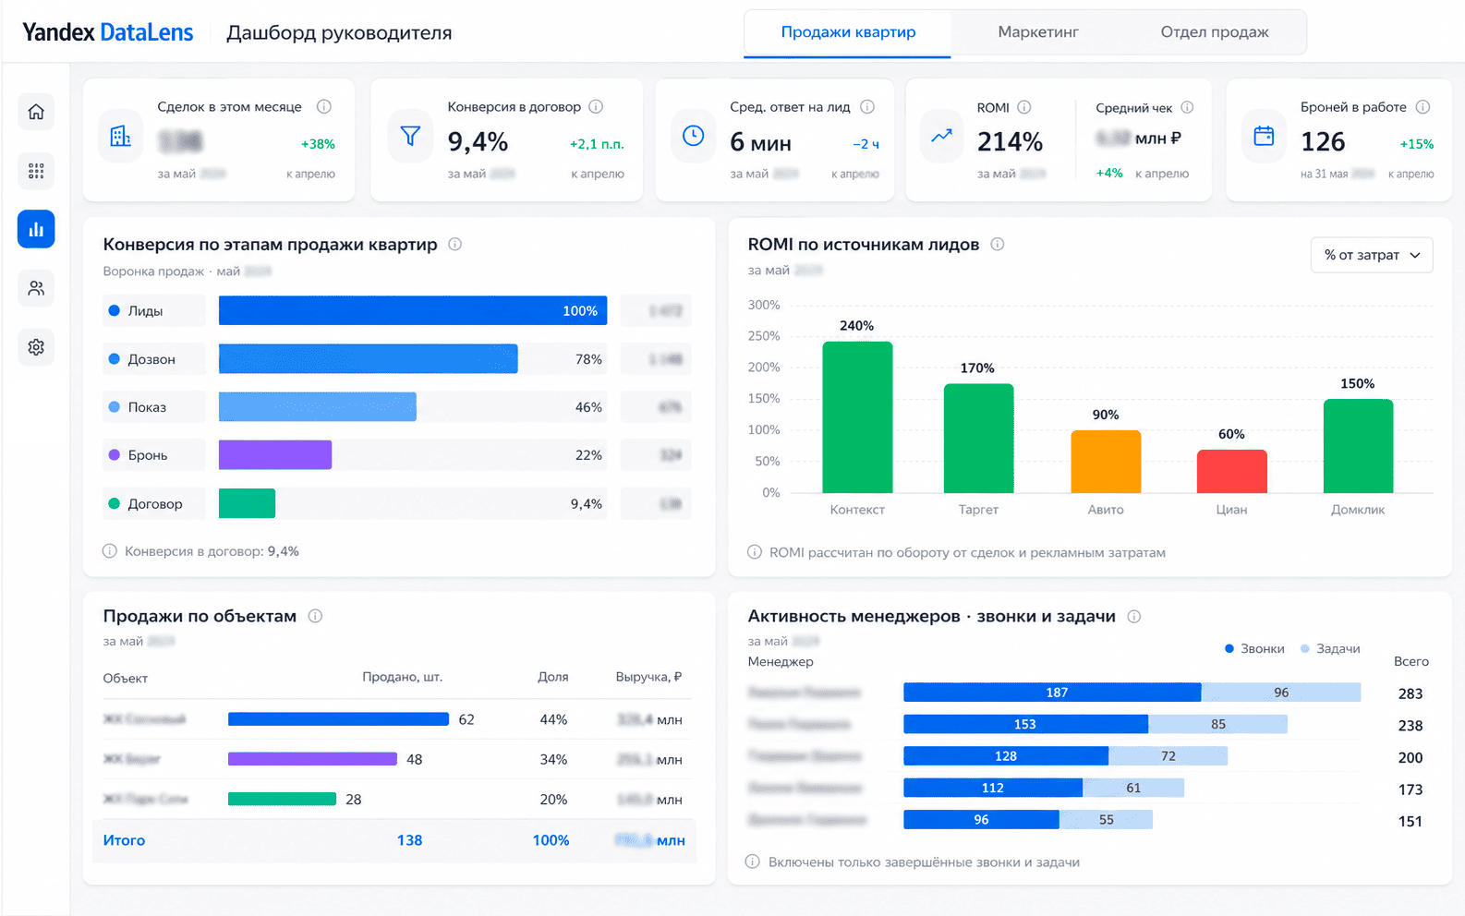
Task: Click the green Таргет ROMI bar
Action: [978, 439]
